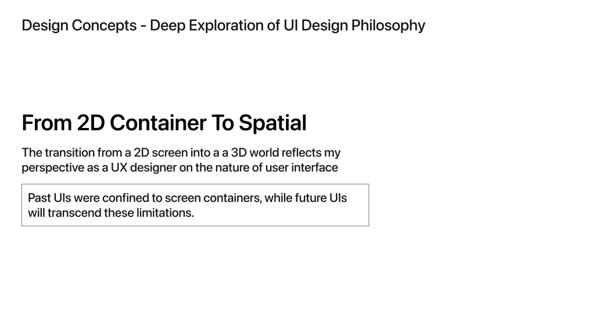Click the paragraph starting 'The transition from'
Screen dimensions: 595x335
(x=181, y=160)
